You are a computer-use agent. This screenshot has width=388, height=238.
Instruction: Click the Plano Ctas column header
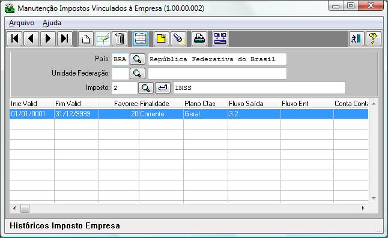pyautogui.click(x=205, y=104)
